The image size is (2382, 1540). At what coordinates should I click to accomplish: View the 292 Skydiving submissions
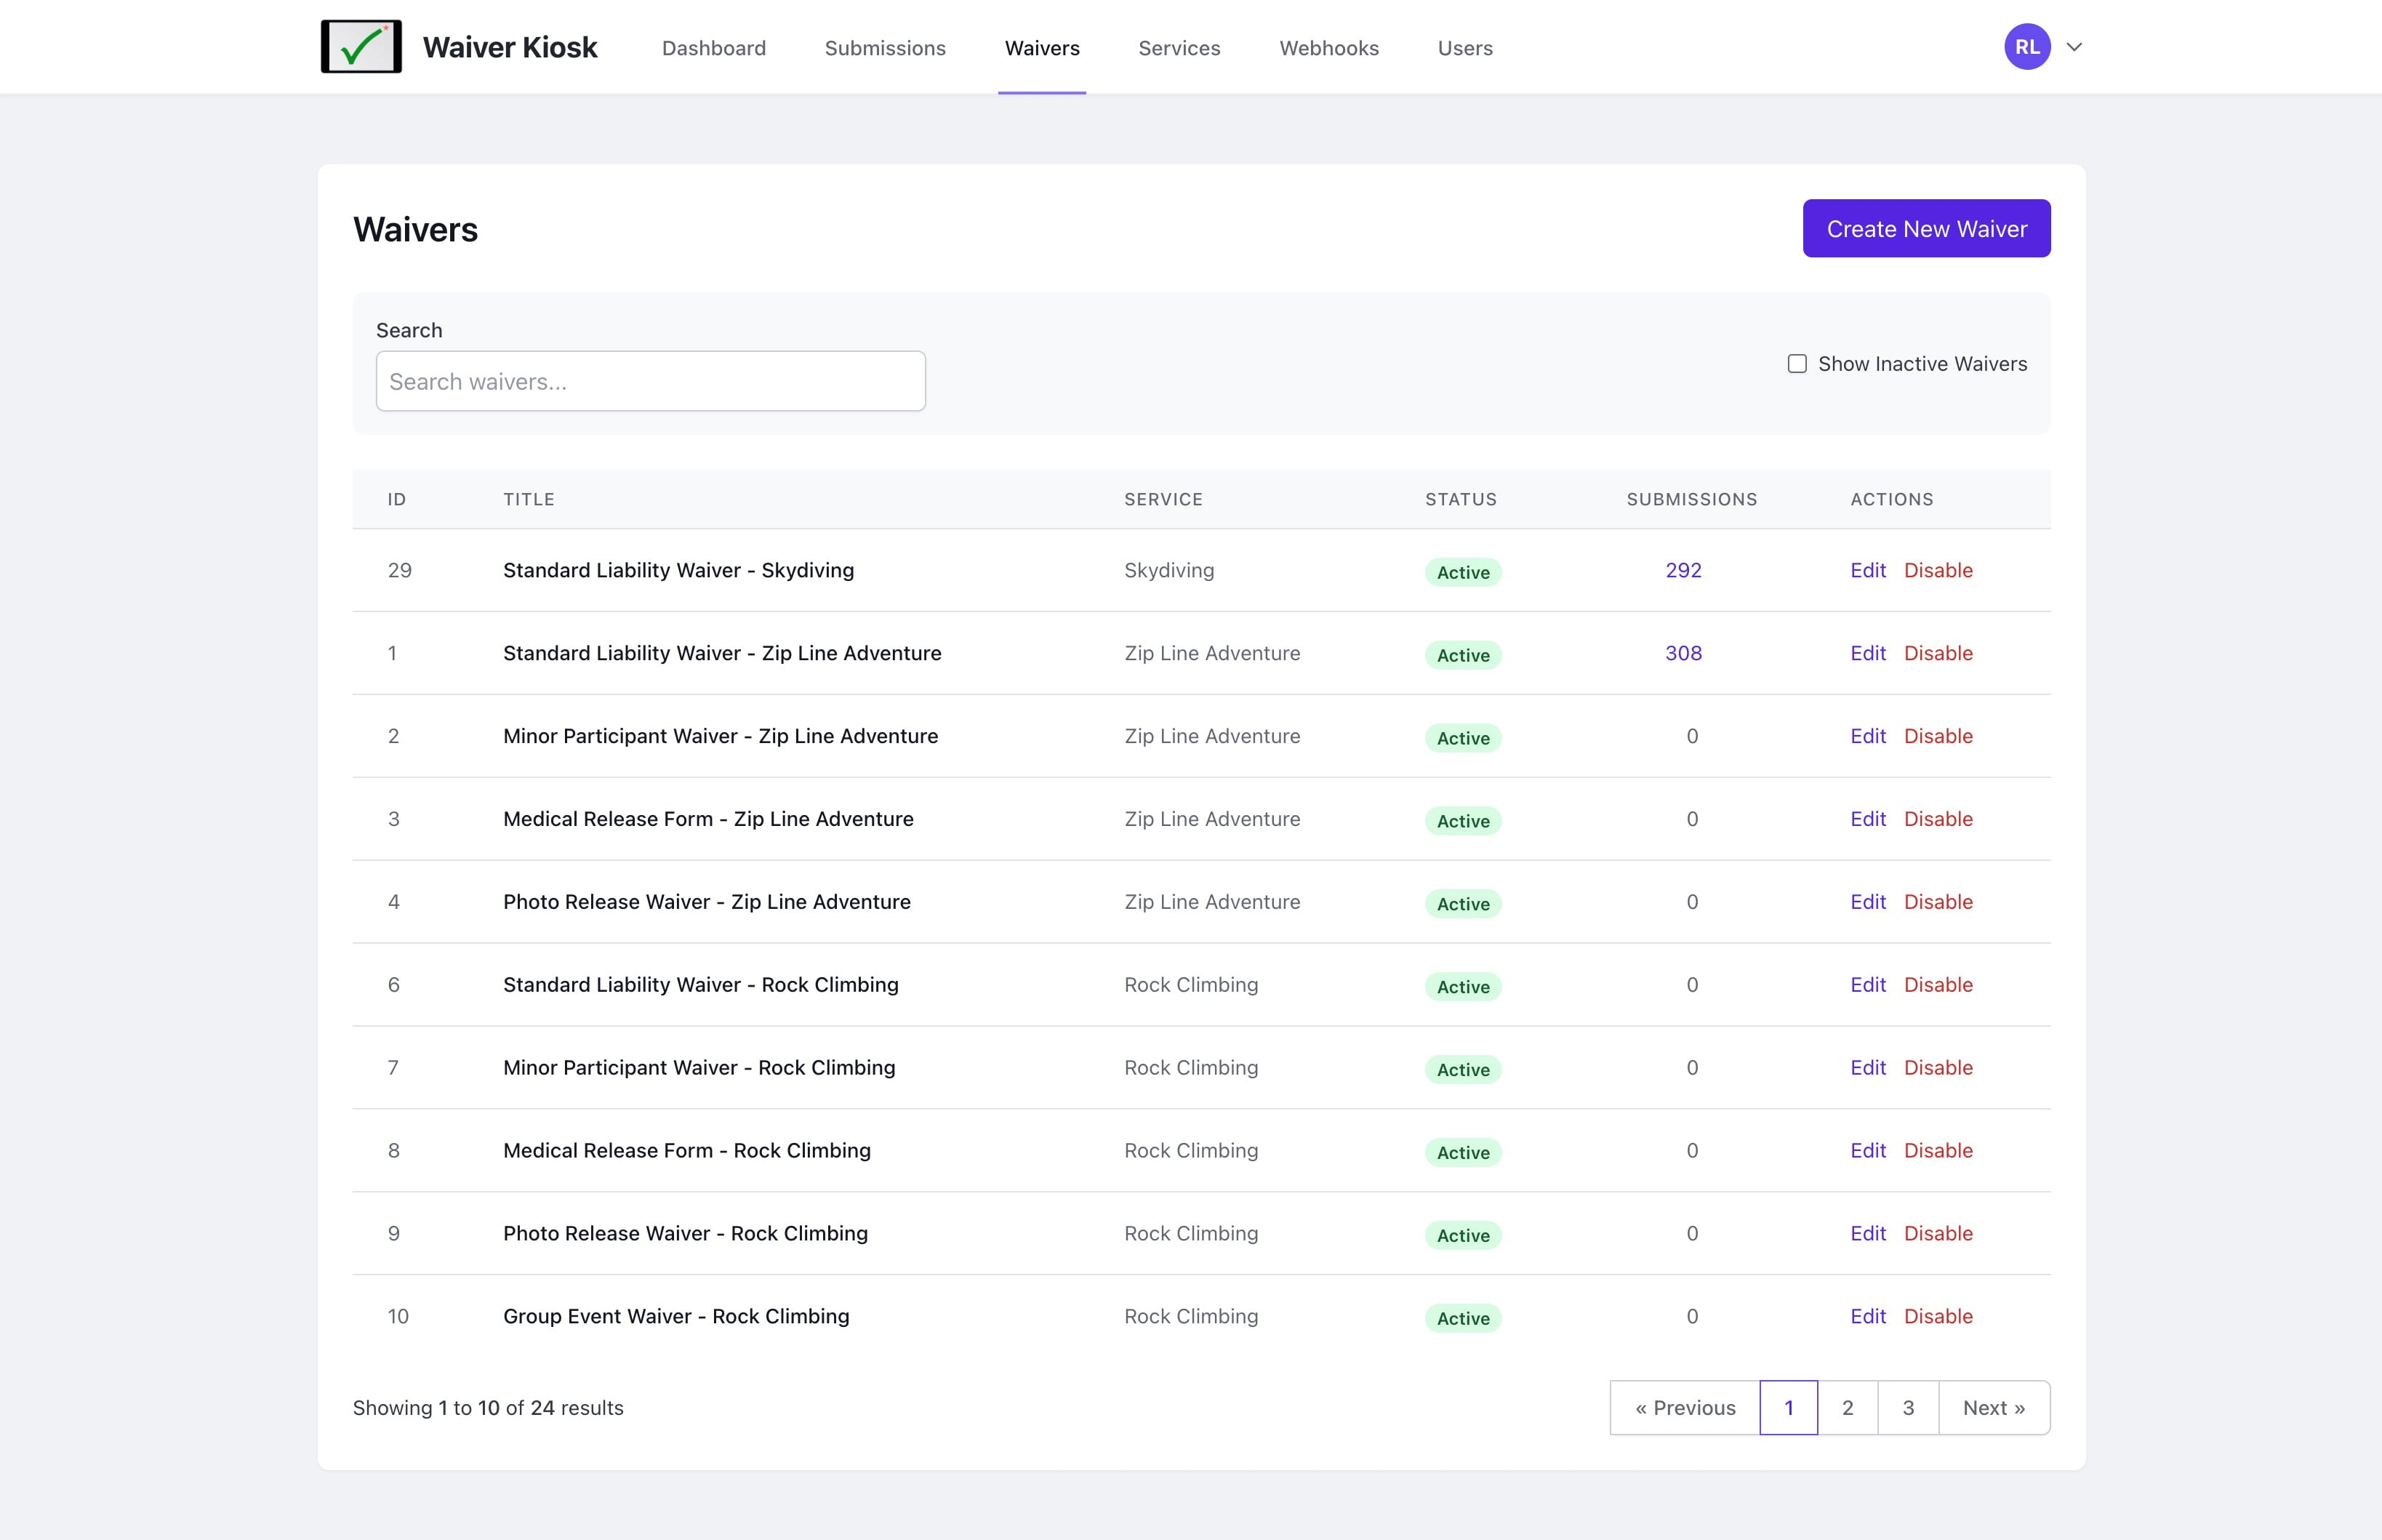click(1683, 570)
